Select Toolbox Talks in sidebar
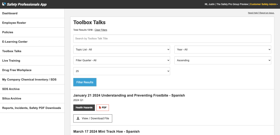The height and width of the screenshot is (135, 280). (32, 51)
